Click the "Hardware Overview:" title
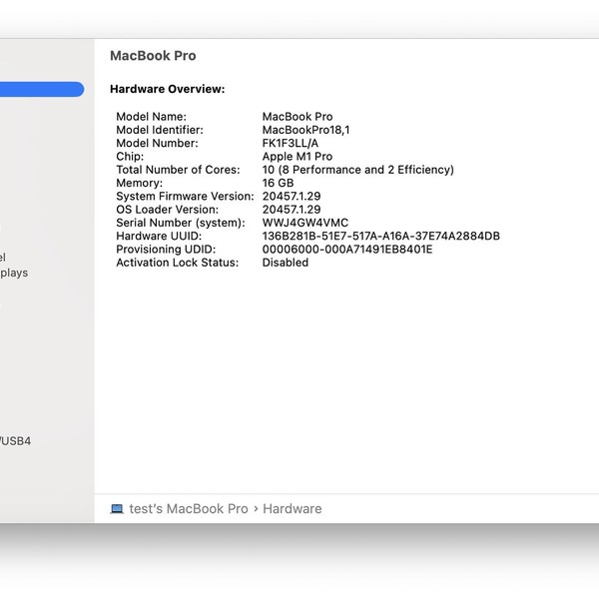Image resolution: width=599 pixels, height=599 pixels. tap(168, 89)
